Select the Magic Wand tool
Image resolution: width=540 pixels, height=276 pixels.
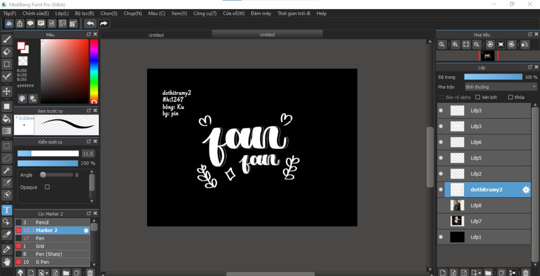7,170
